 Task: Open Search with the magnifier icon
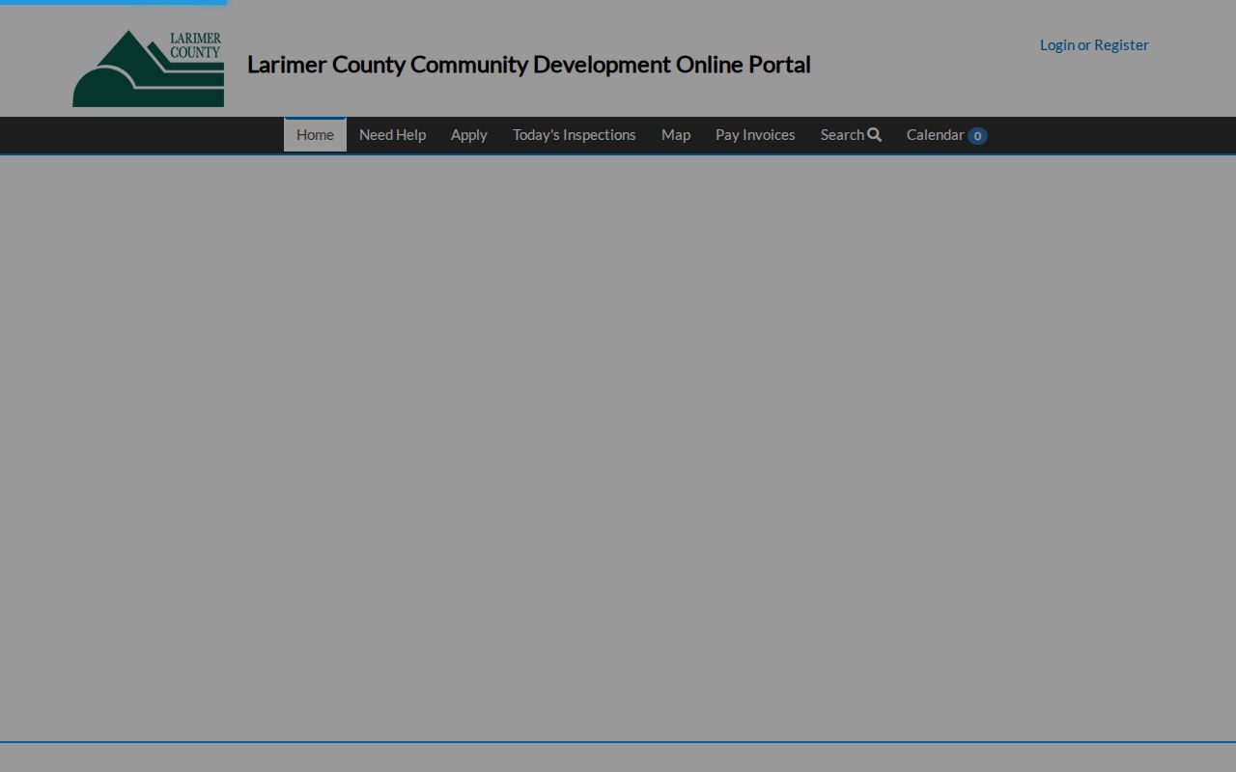coord(851,135)
